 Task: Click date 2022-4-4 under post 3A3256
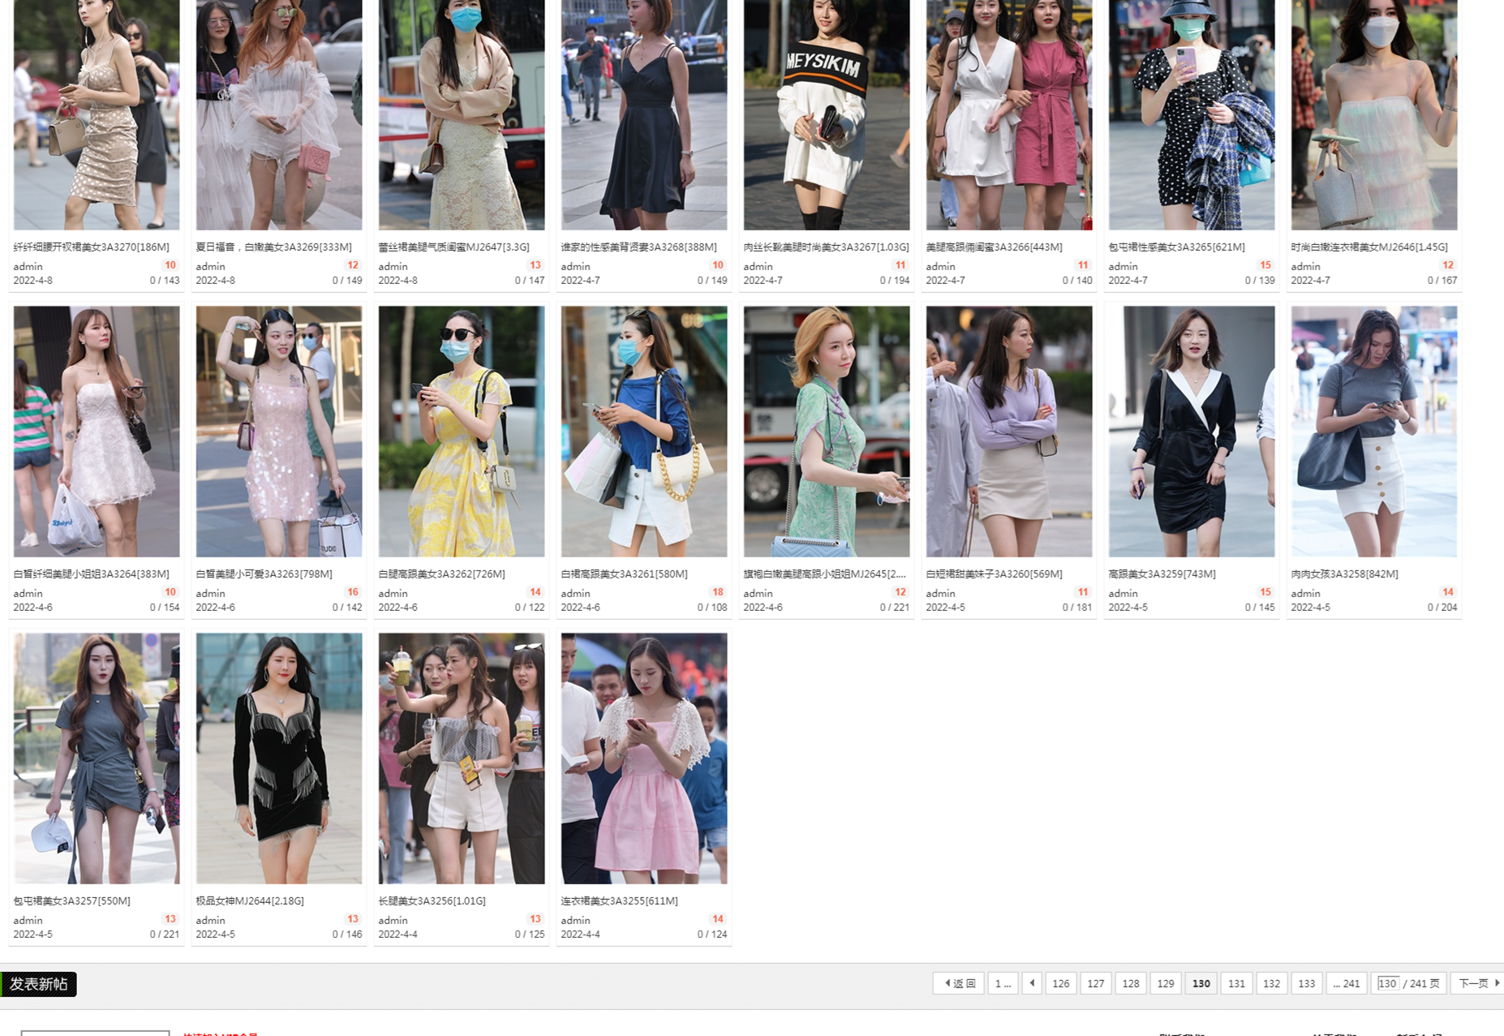pyautogui.click(x=397, y=935)
